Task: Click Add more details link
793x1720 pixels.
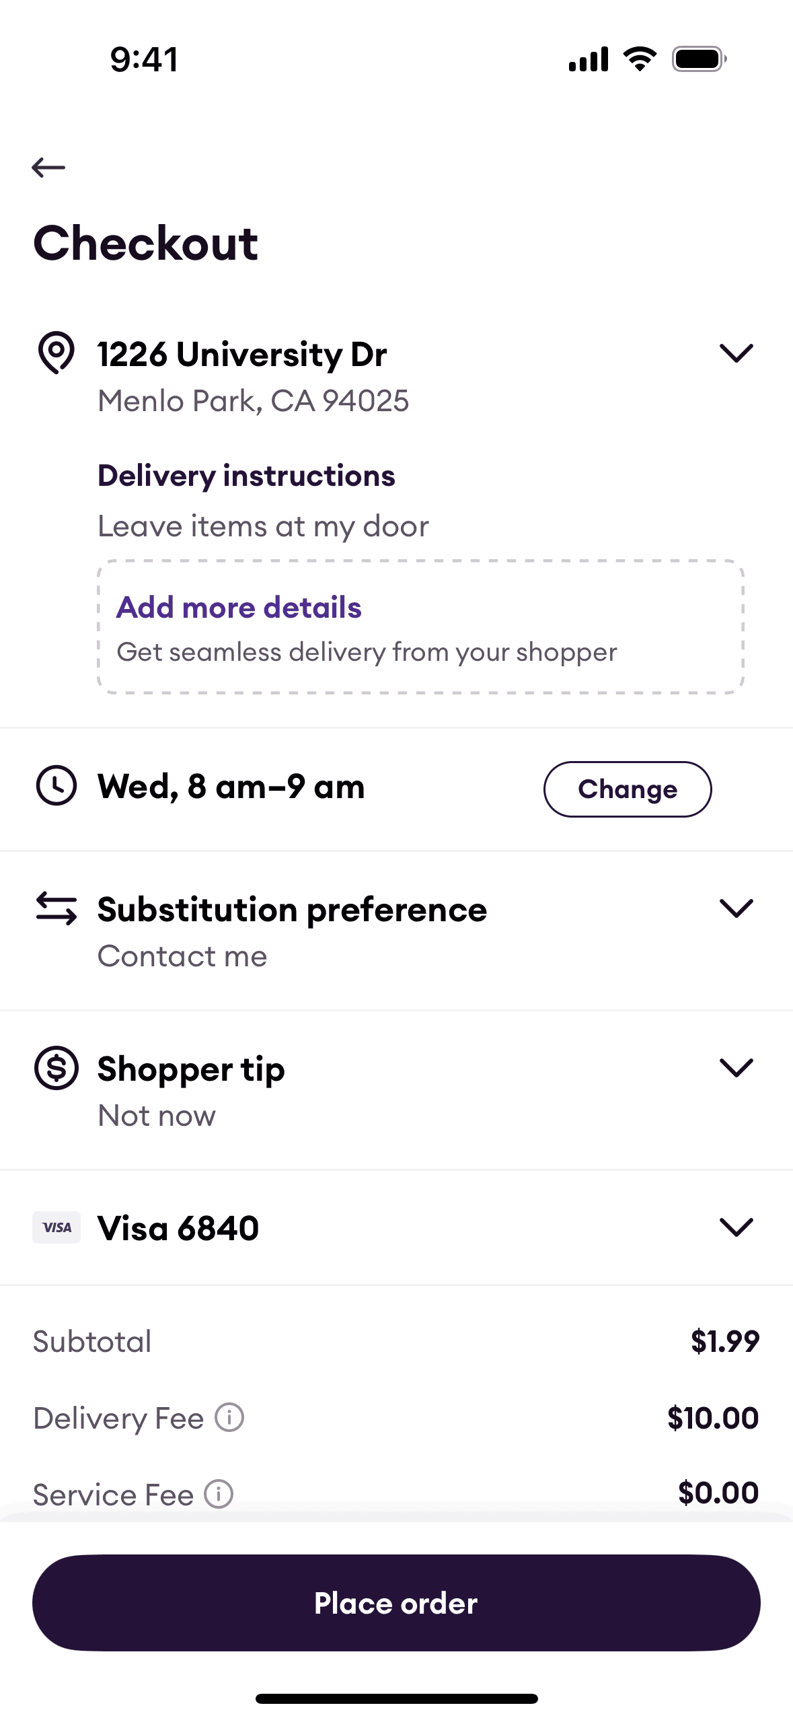Action: 239,607
